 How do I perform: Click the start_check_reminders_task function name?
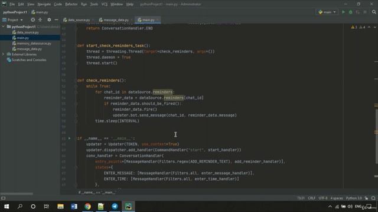pyautogui.click(x=115, y=46)
